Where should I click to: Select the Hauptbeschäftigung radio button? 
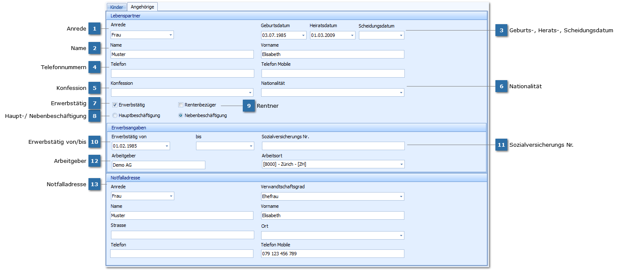click(x=115, y=115)
